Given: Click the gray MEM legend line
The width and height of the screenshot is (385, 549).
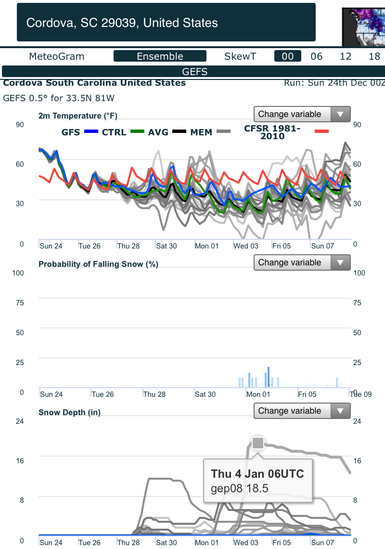Looking at the screenshot, I should (224, 131).
